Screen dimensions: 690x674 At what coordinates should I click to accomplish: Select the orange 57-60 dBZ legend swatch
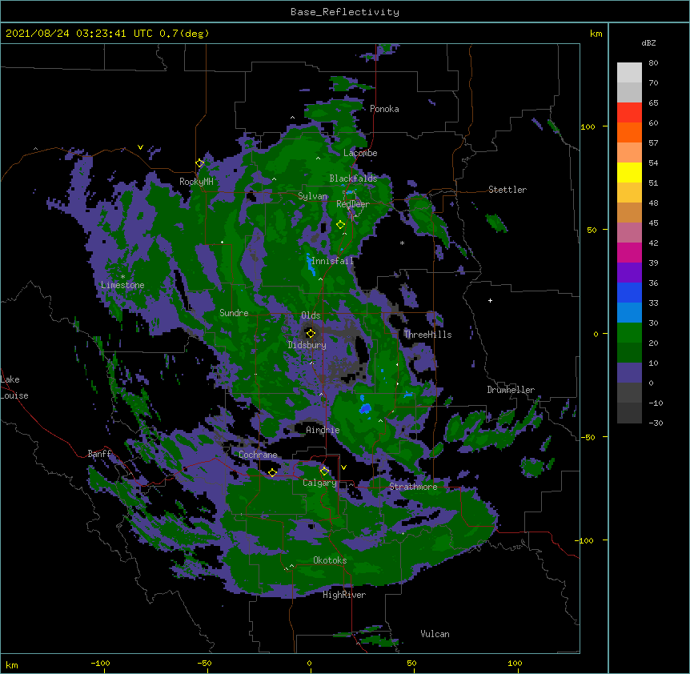[629, 132]
